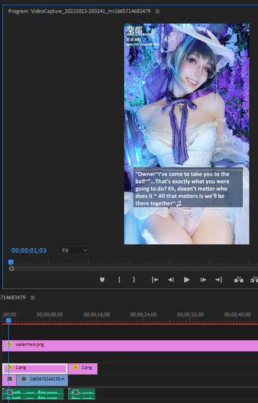Screen dimensions: 258x403
Task: Click the Program monitor playhead marker
Action: pos(11,262)
